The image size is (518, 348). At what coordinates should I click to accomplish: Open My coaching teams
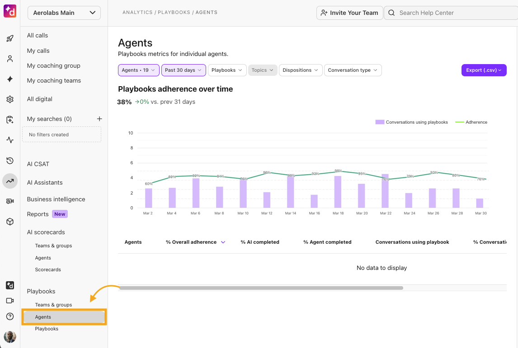tap(54, 80)
